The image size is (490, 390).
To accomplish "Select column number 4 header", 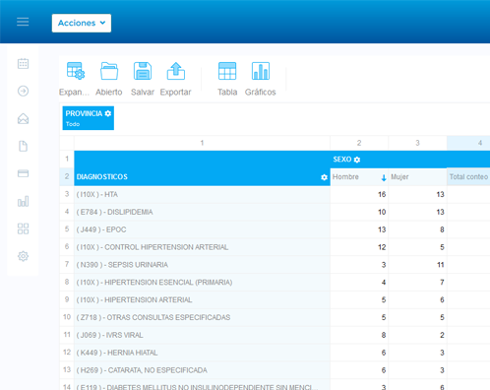I will tap(468, 143).
